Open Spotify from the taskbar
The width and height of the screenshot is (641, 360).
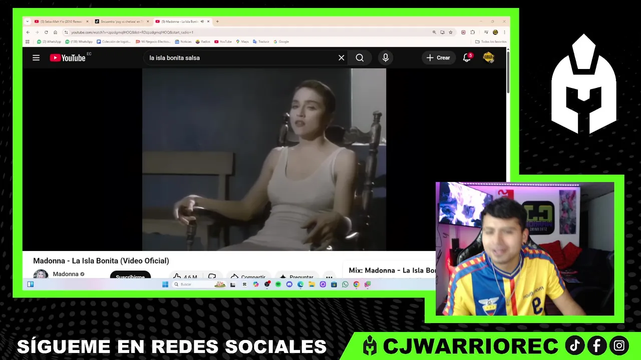pos(278,284)
